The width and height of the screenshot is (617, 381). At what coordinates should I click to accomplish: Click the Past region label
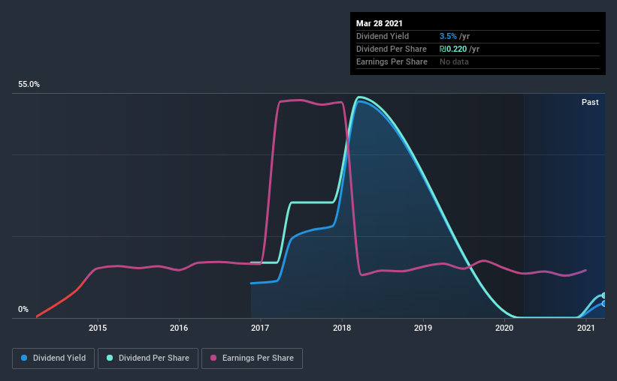590,102
